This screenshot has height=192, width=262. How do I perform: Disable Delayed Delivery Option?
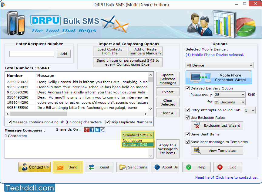(188, 88)
